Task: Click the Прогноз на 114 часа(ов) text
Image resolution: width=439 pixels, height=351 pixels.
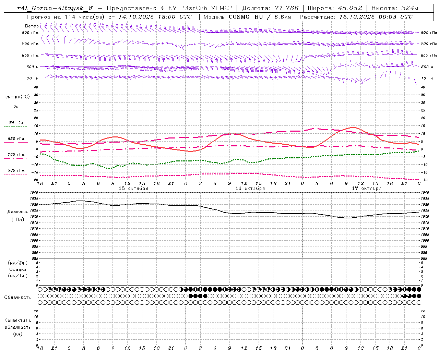Action: (66, 17)
